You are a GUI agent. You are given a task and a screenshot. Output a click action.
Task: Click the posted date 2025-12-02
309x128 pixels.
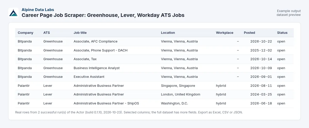261,50
